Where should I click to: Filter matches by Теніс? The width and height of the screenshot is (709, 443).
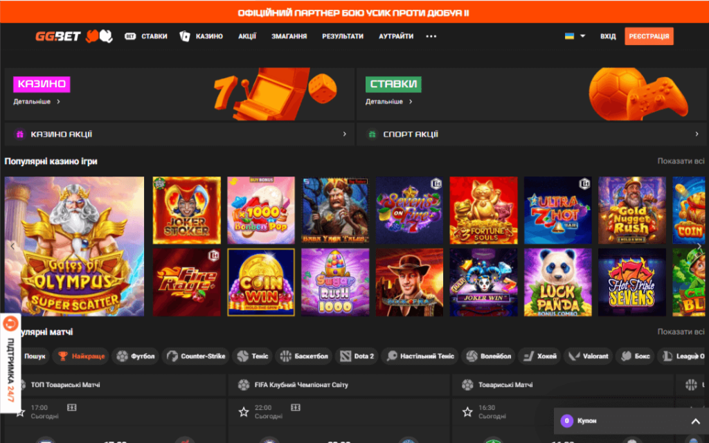click(253, 356)
